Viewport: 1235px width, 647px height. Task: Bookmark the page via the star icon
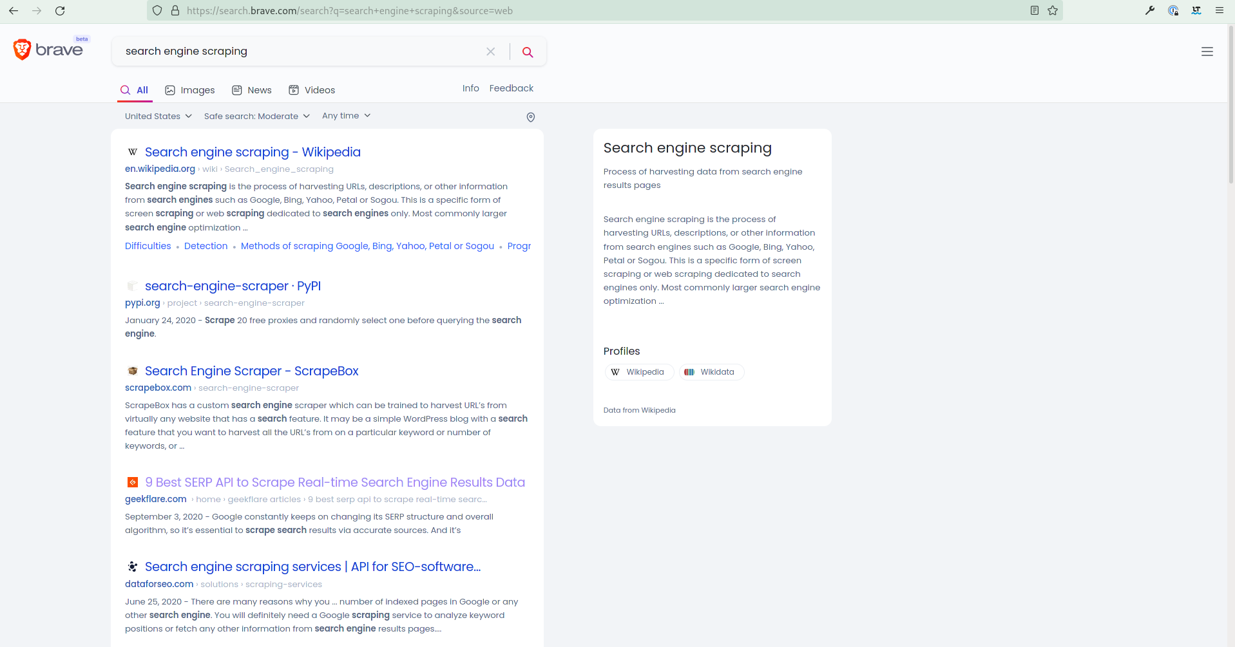(x=1053, y=11)
